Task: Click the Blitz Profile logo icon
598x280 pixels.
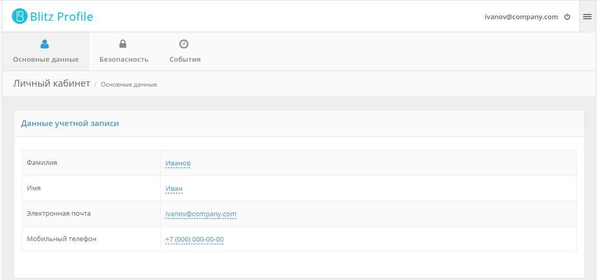Action: [19, 17]
